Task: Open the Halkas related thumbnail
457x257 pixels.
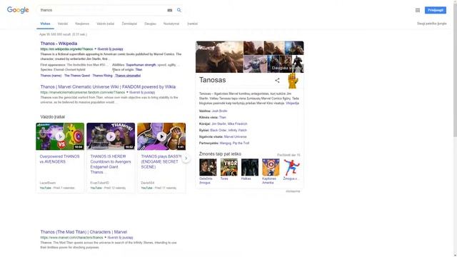Action: (250, 167)
